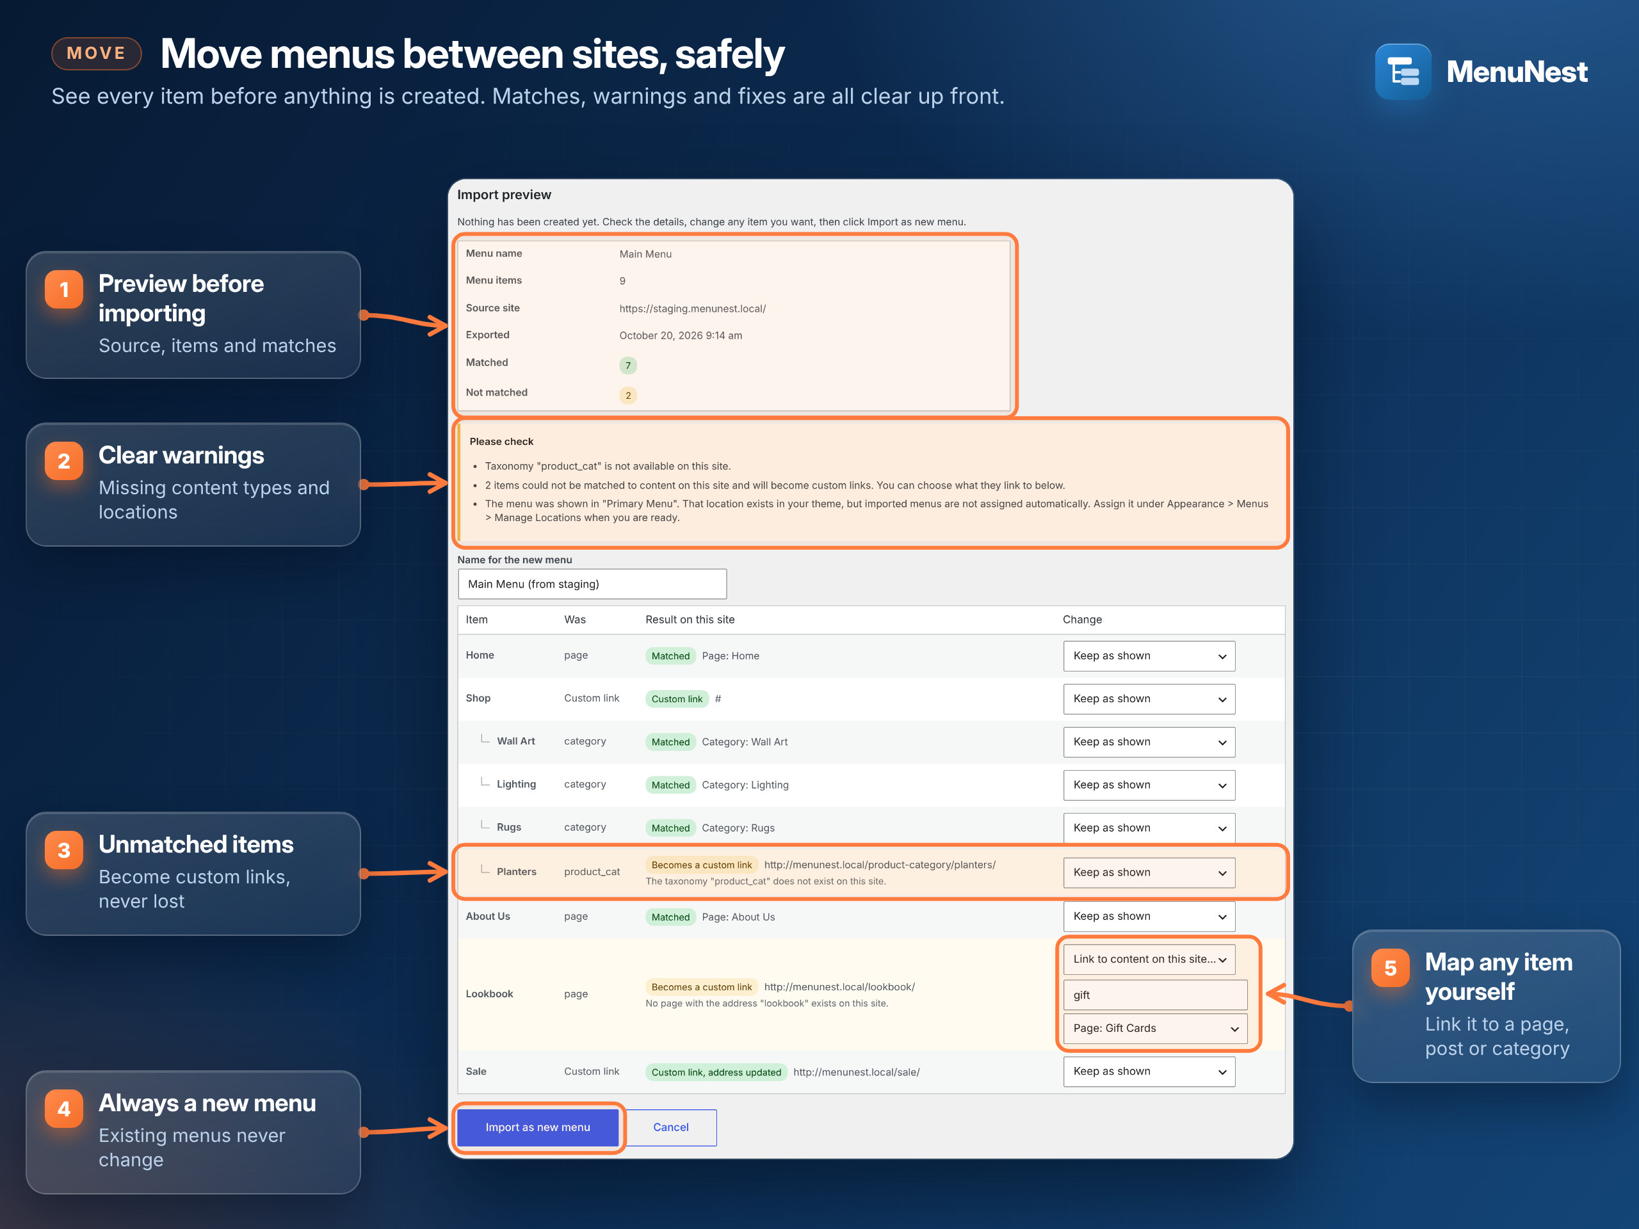Click the 'Custom link, address updated' badge
1639x1229 pixels.
(716, 1072)
